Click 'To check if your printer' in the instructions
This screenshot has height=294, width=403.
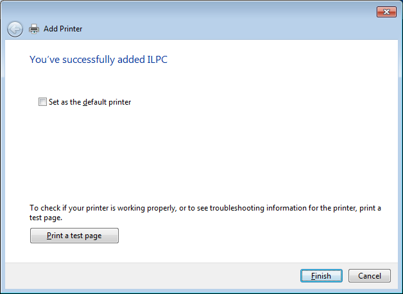click(x=71, y=208)
